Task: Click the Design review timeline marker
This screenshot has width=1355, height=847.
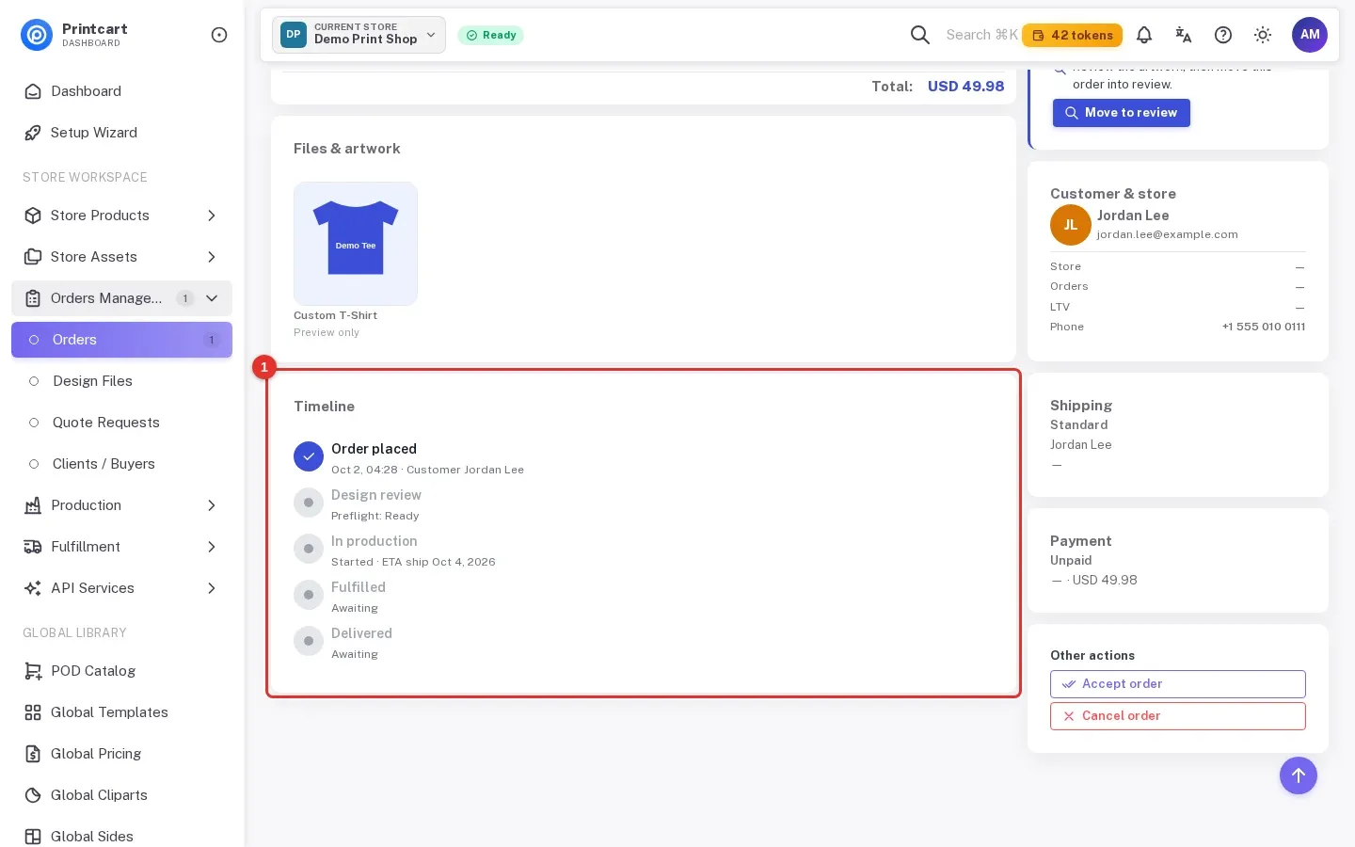Action: pyautogui.click(x=309, y=503)
